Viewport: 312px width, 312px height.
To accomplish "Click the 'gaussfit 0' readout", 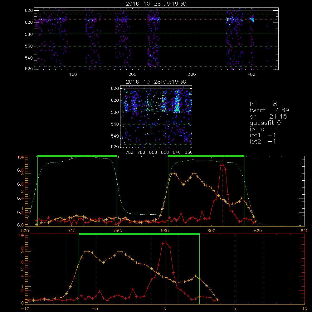I will (x=265, y=123).
